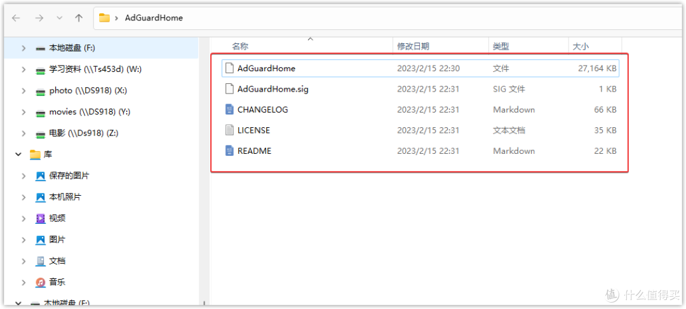
Task: Expand 本地磁盘 (F:) in navigation tree
Action: point(24,48)
